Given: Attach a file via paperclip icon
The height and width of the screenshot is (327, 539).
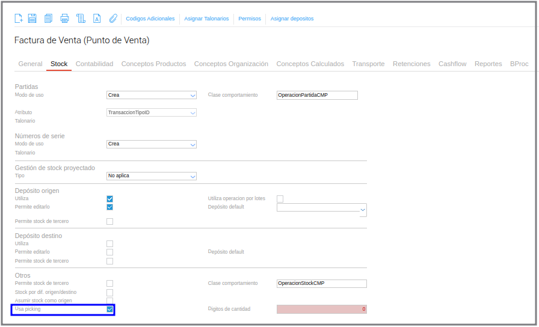Looking at the screenshot, I should tap(113, 19).
